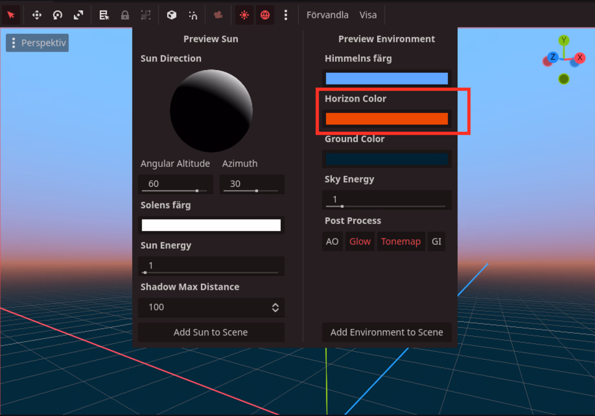
Task: Switch to the Scale Mode tool
Action: pyautogui.click(x=78, y=15)
